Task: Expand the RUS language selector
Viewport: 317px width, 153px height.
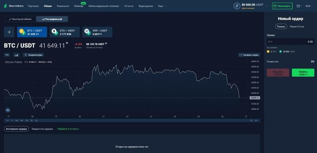Action: [x=309, y=6]
